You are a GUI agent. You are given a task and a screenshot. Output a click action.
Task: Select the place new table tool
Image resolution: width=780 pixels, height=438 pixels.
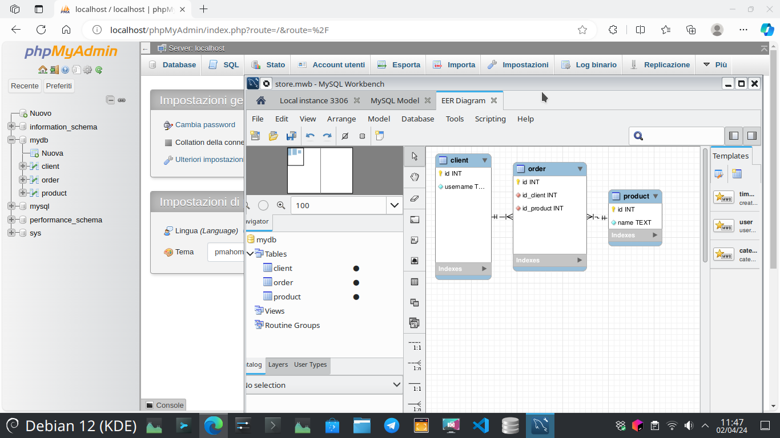415,282
